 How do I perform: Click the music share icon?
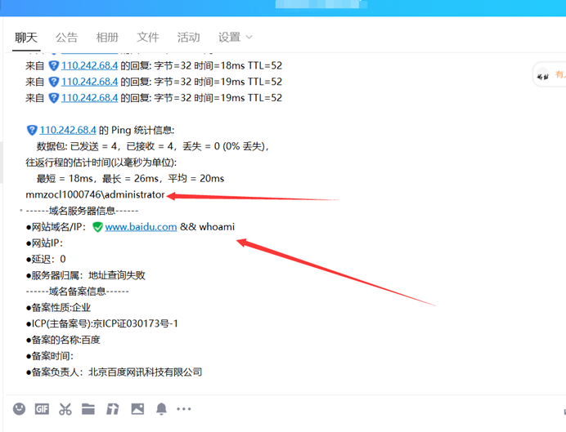coord(113,408)
